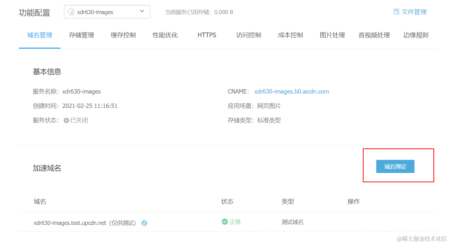The image size is (449, 244).
Task: Click the used storage value 0.000 B
Action: pos(224,12)
